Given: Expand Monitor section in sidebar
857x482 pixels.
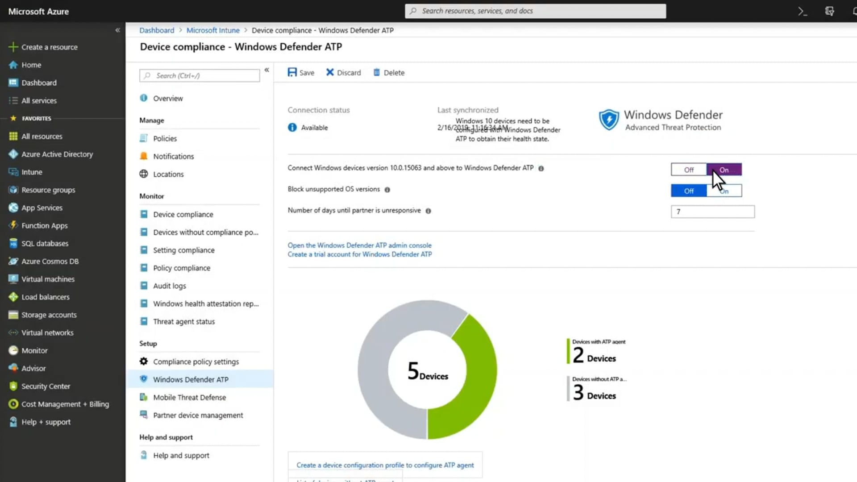Looking at the screenshot, I should pos(151,196).
